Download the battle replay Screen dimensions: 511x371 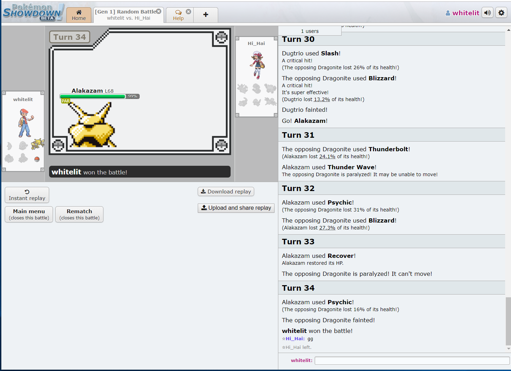(x=226, y=191)
